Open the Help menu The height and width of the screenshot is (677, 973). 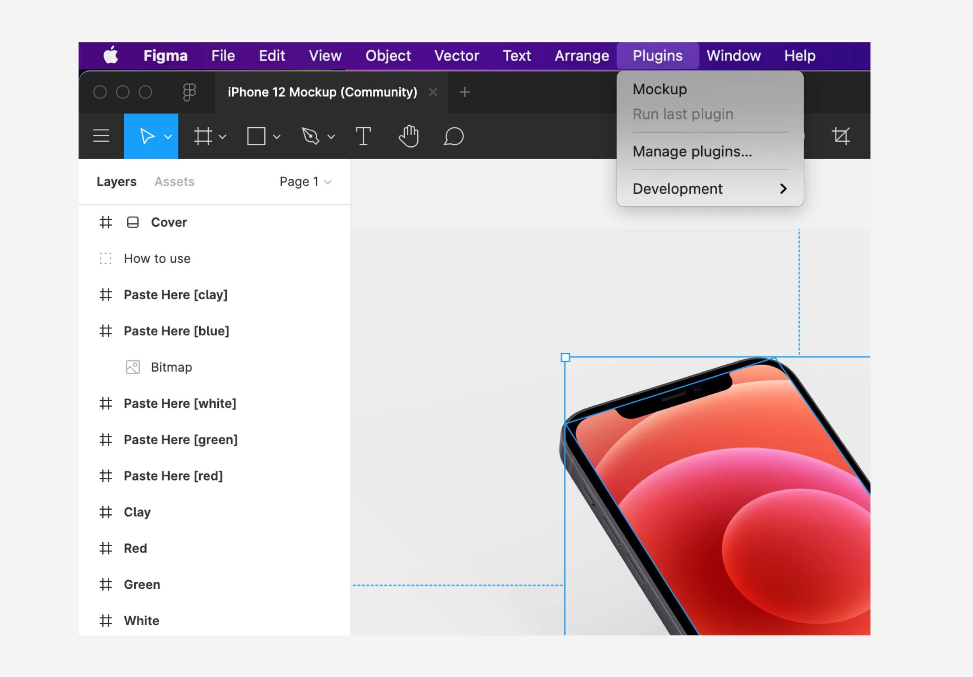click(x=800, y=56)
